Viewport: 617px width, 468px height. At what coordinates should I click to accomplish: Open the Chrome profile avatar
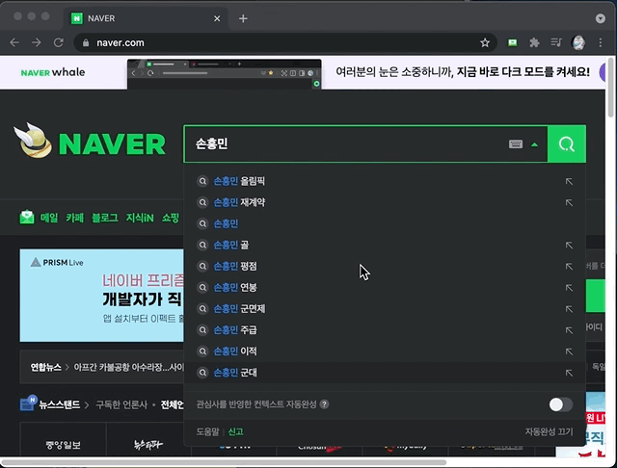578,42
